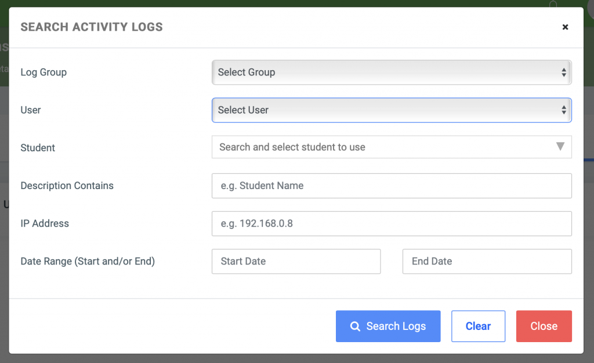Click the × icon to dismiss the dialog
Viewport: 594px width, 363px height.
click(x=565, y=27)
